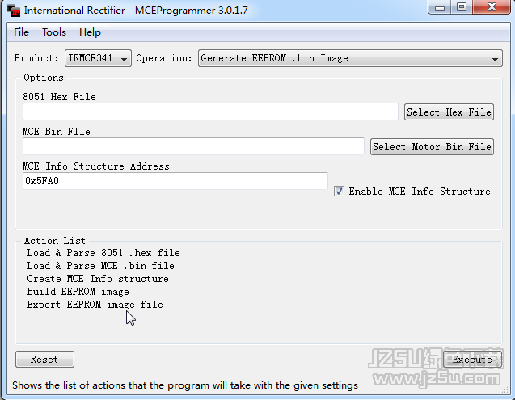Toggle Enable MCE Info Structure checkbox
The image size is (515, 400).
[339, 192]
